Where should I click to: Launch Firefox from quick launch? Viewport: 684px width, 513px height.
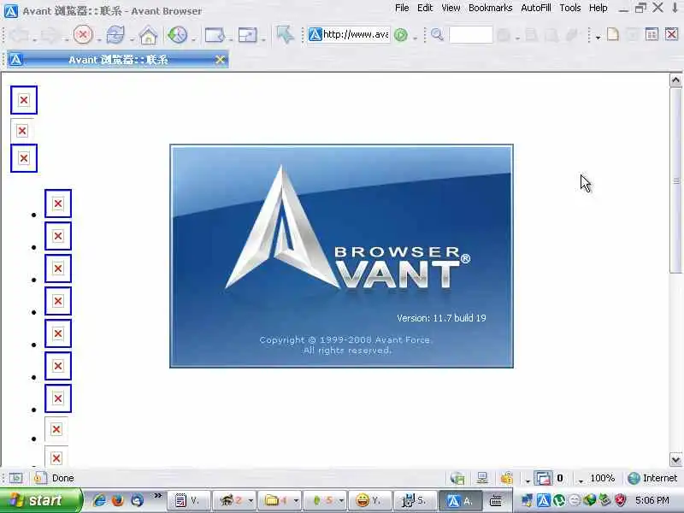[118, 500]
